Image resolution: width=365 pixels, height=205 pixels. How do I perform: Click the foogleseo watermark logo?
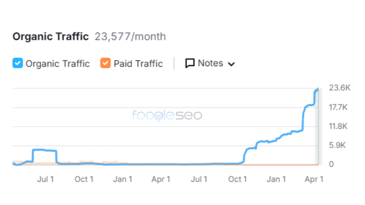click(x=167, y=115)
